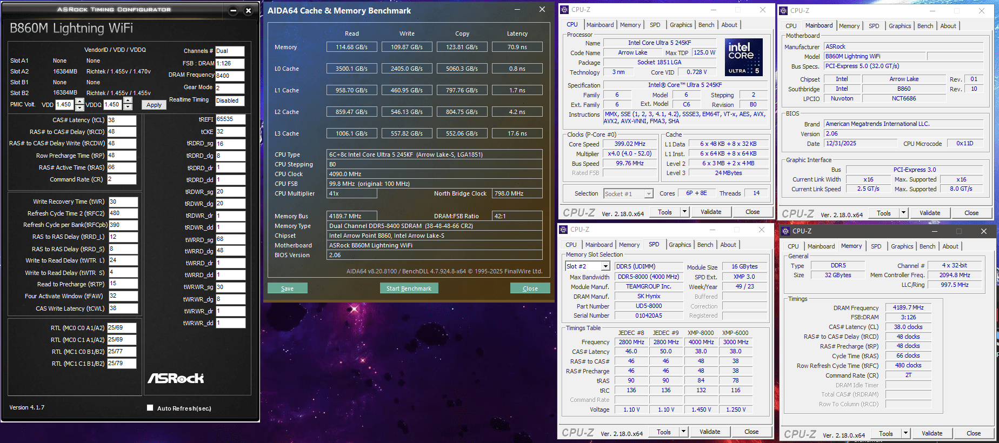999x443 pixels.
Task: Click Validate in CPU-Z CPU window
Action: pos(711,212)
